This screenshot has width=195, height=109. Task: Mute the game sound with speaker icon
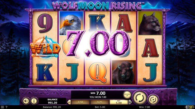point(26,101)
